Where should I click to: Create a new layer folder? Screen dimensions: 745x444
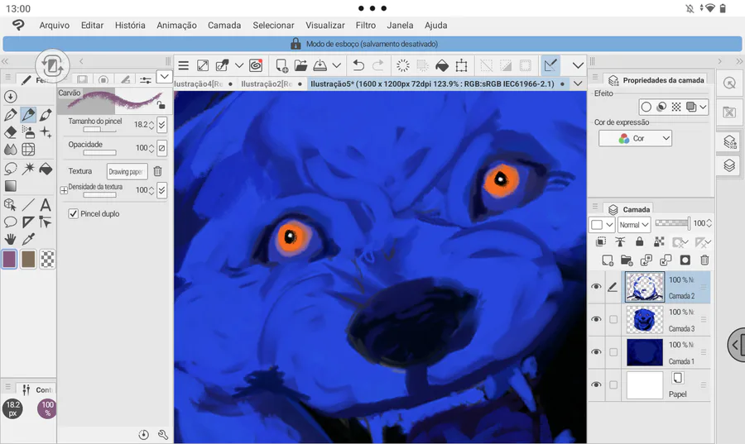[627, 260]
